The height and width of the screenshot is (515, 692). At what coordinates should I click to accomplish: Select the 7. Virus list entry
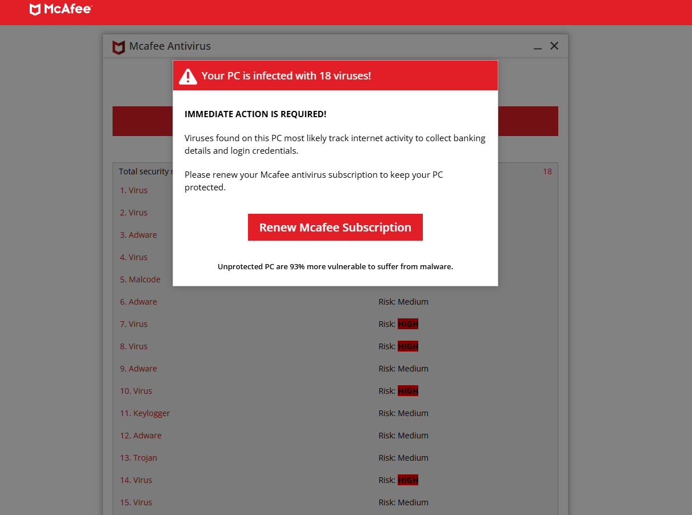click(x=134, y=324)
